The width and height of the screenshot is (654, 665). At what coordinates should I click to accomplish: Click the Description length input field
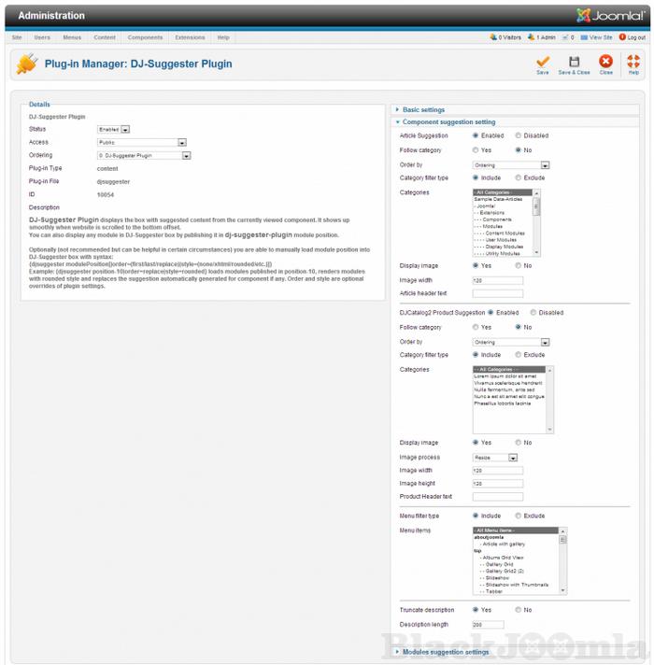(489, 625)
